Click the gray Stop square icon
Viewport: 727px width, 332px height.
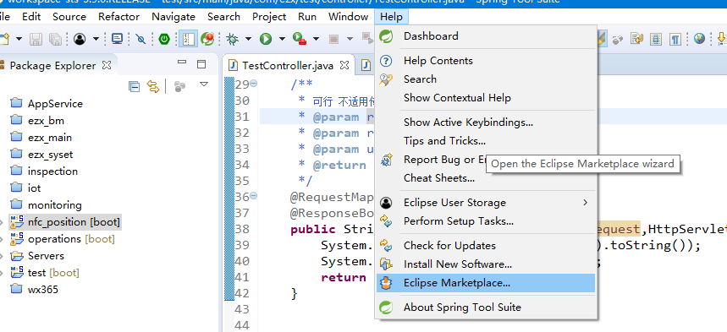(333, 40)
